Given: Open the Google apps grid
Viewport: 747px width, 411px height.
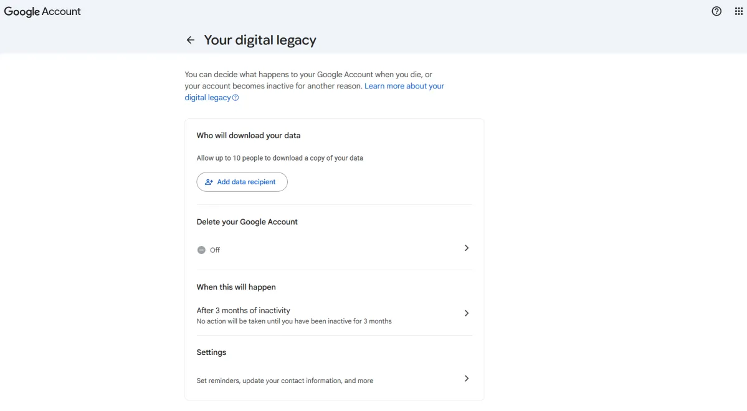Looking at the screenshot, I should [739, 11].
